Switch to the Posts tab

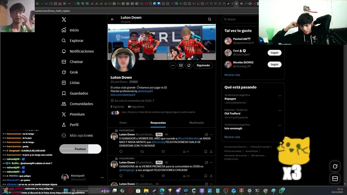coord(123,123)
